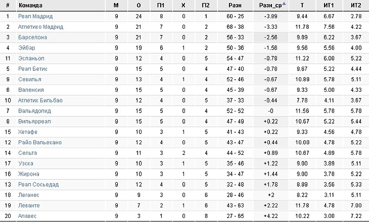This screenshot has height=222, width=369.
Task: Open the Атлетико Мадрид team link
Action: (x=40, y=27)
